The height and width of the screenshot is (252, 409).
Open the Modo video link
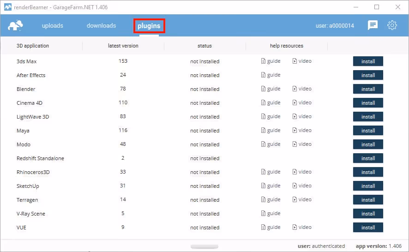click(x=302, y=144)
